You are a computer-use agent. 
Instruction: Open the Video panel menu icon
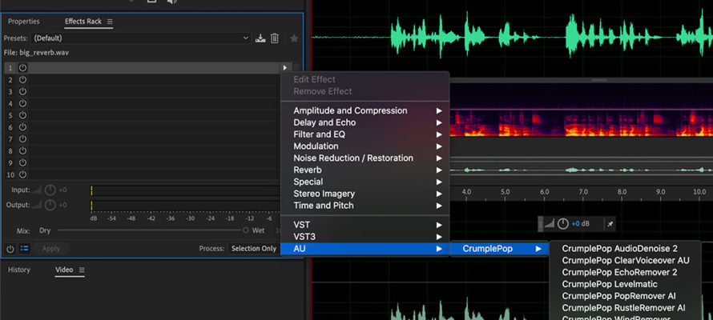pos(82,270)
